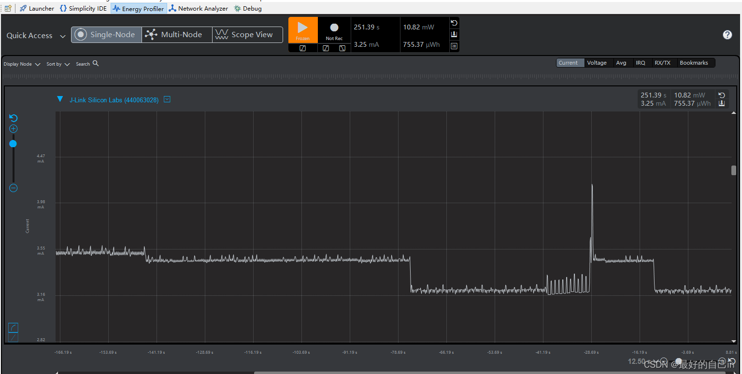Screen dimensions: 742x374
Task: Click the blue vertical zoom slider handle
Action: [13, 144]
